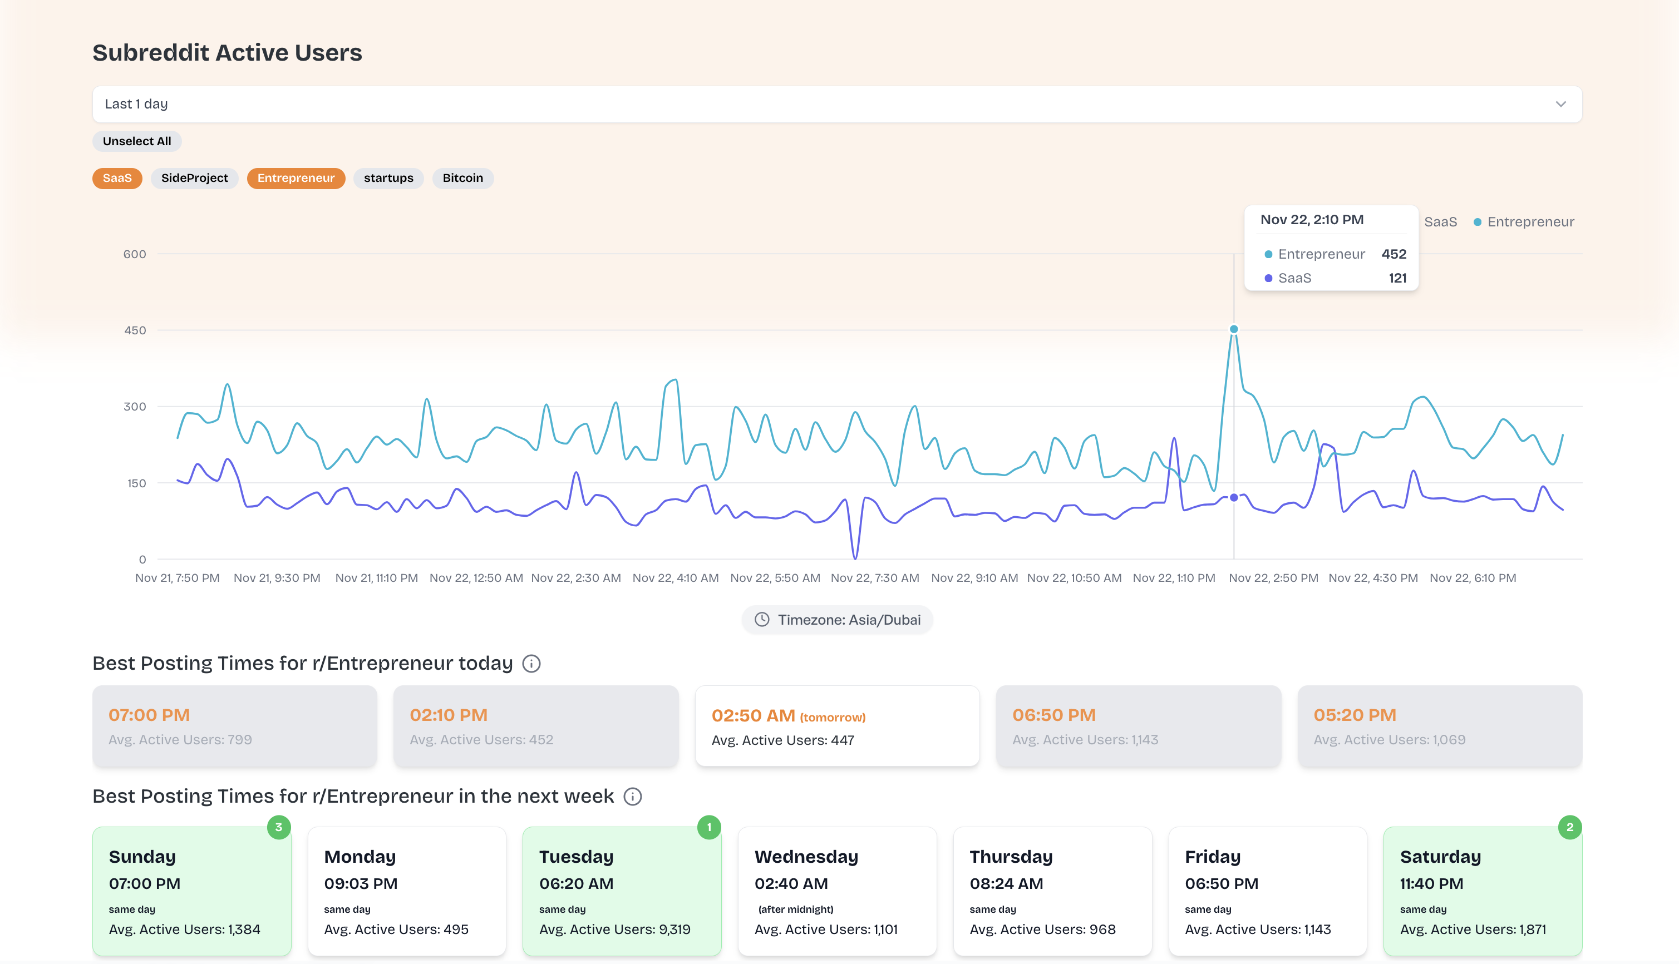Click the Wednesday 02:40 AM card
Image resolution: width=1679 pixels, height=964 pixels.
pos(837,891)
